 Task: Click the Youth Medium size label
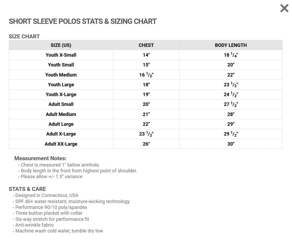61,75
